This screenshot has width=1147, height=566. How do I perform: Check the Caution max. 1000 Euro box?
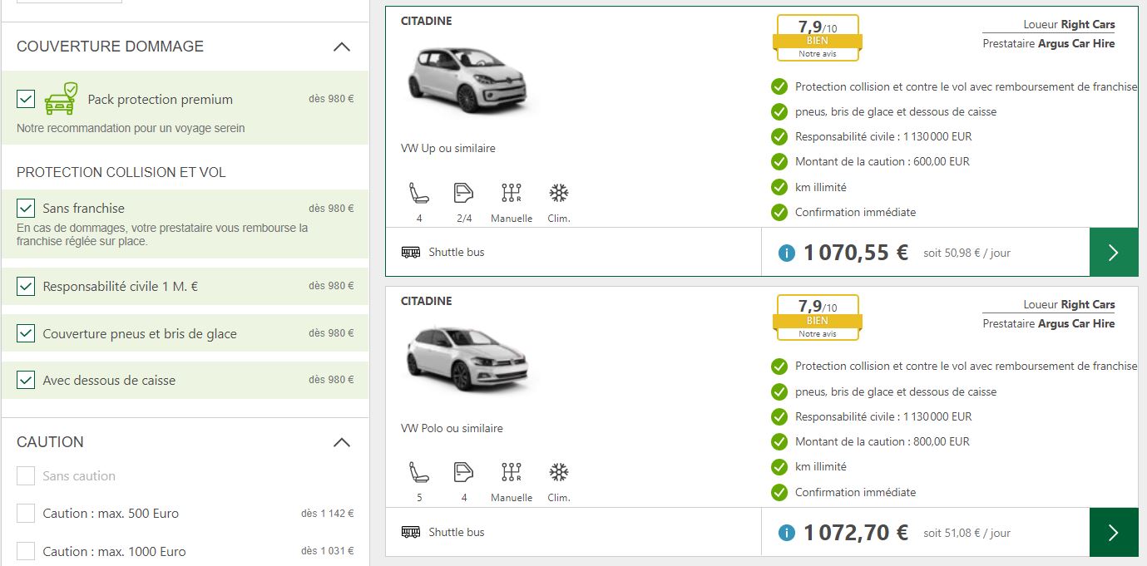pyautogui.click(x=26, y=552)
